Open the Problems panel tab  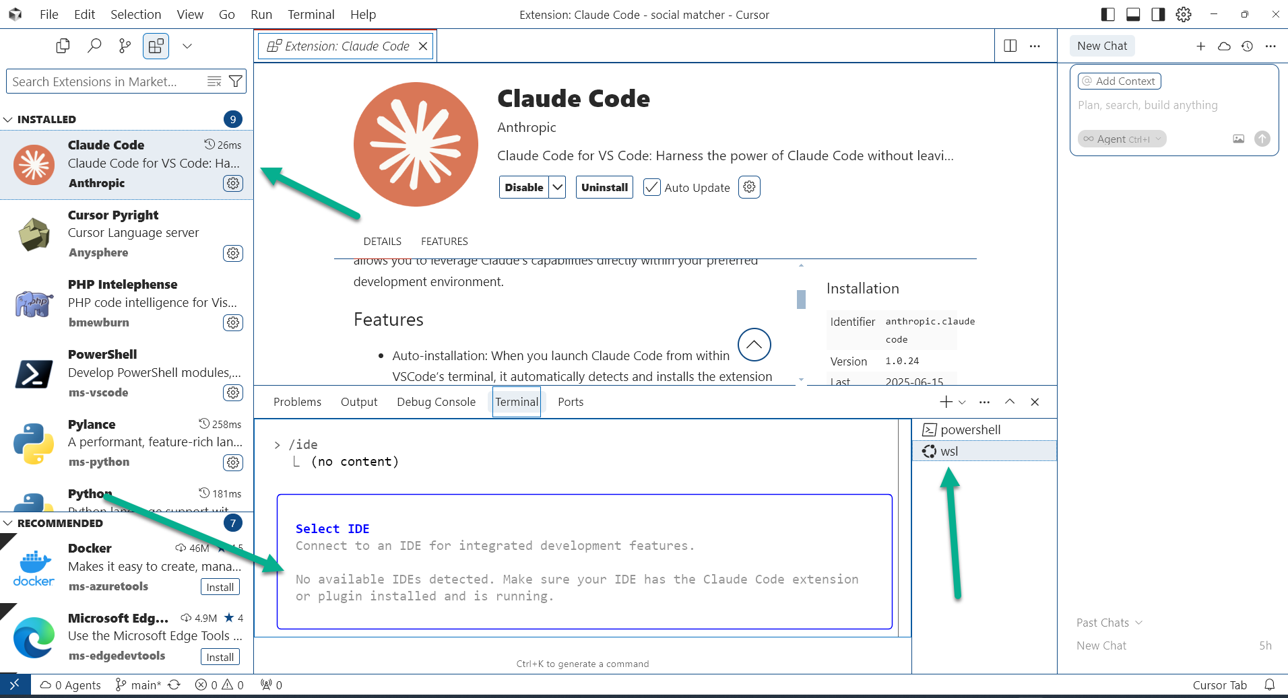click(x=297, y=402)
